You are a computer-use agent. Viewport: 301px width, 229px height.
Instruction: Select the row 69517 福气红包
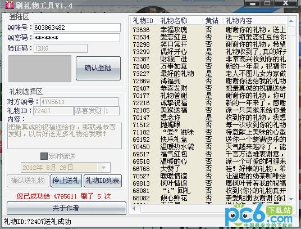tap(208, 154)
